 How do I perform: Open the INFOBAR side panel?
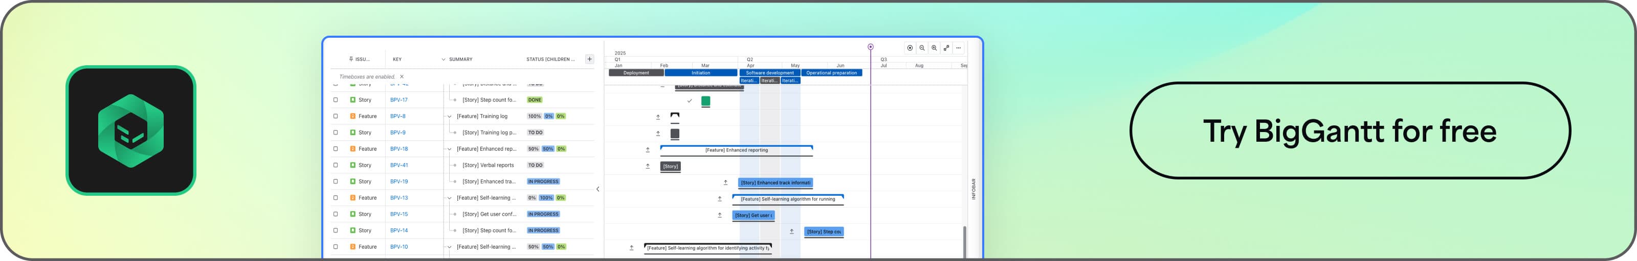coord(973,189)
